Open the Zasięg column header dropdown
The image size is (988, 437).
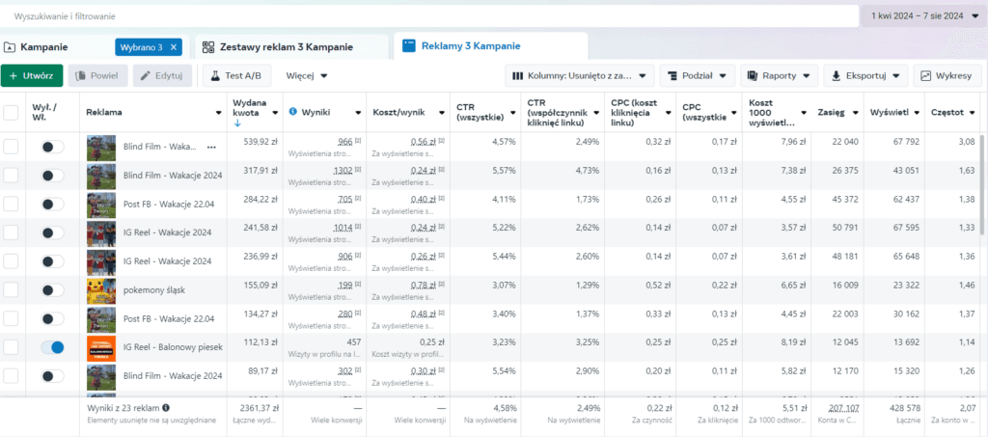[x=855, y=113]
